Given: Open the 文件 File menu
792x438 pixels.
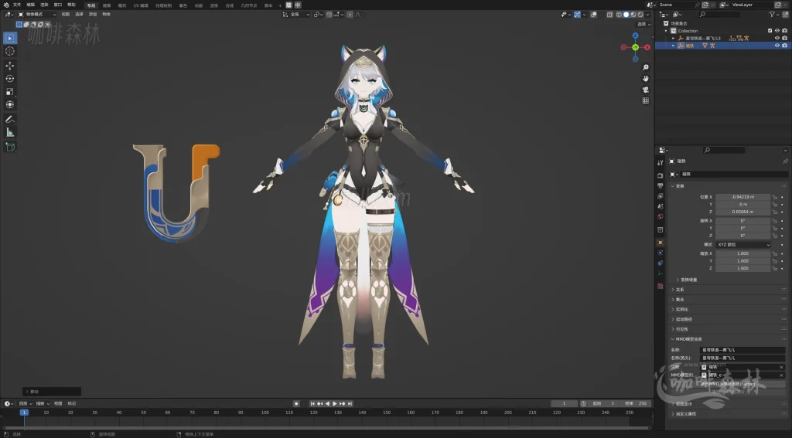Looking at the screenshot, I should tap(17, 5).
